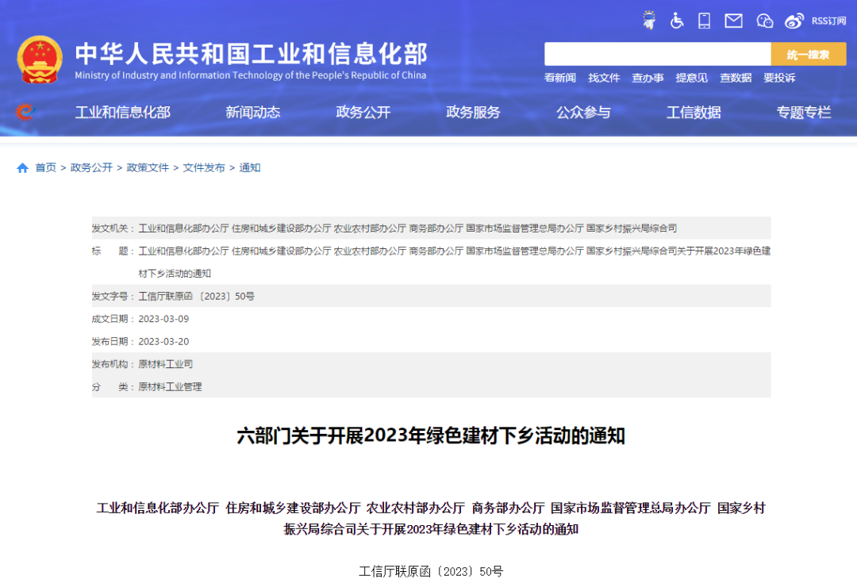Navigate to 政策文件 in the breadcrumb

[x=147, y=167]
